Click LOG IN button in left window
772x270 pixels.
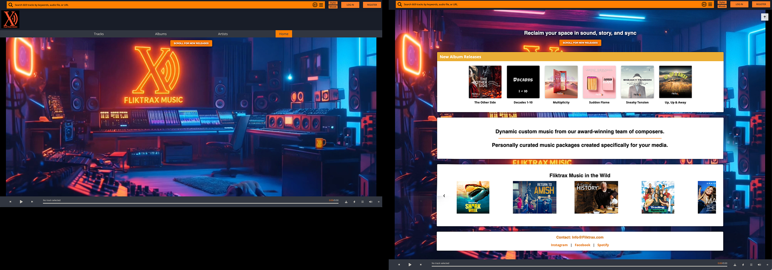click(350, 5)
